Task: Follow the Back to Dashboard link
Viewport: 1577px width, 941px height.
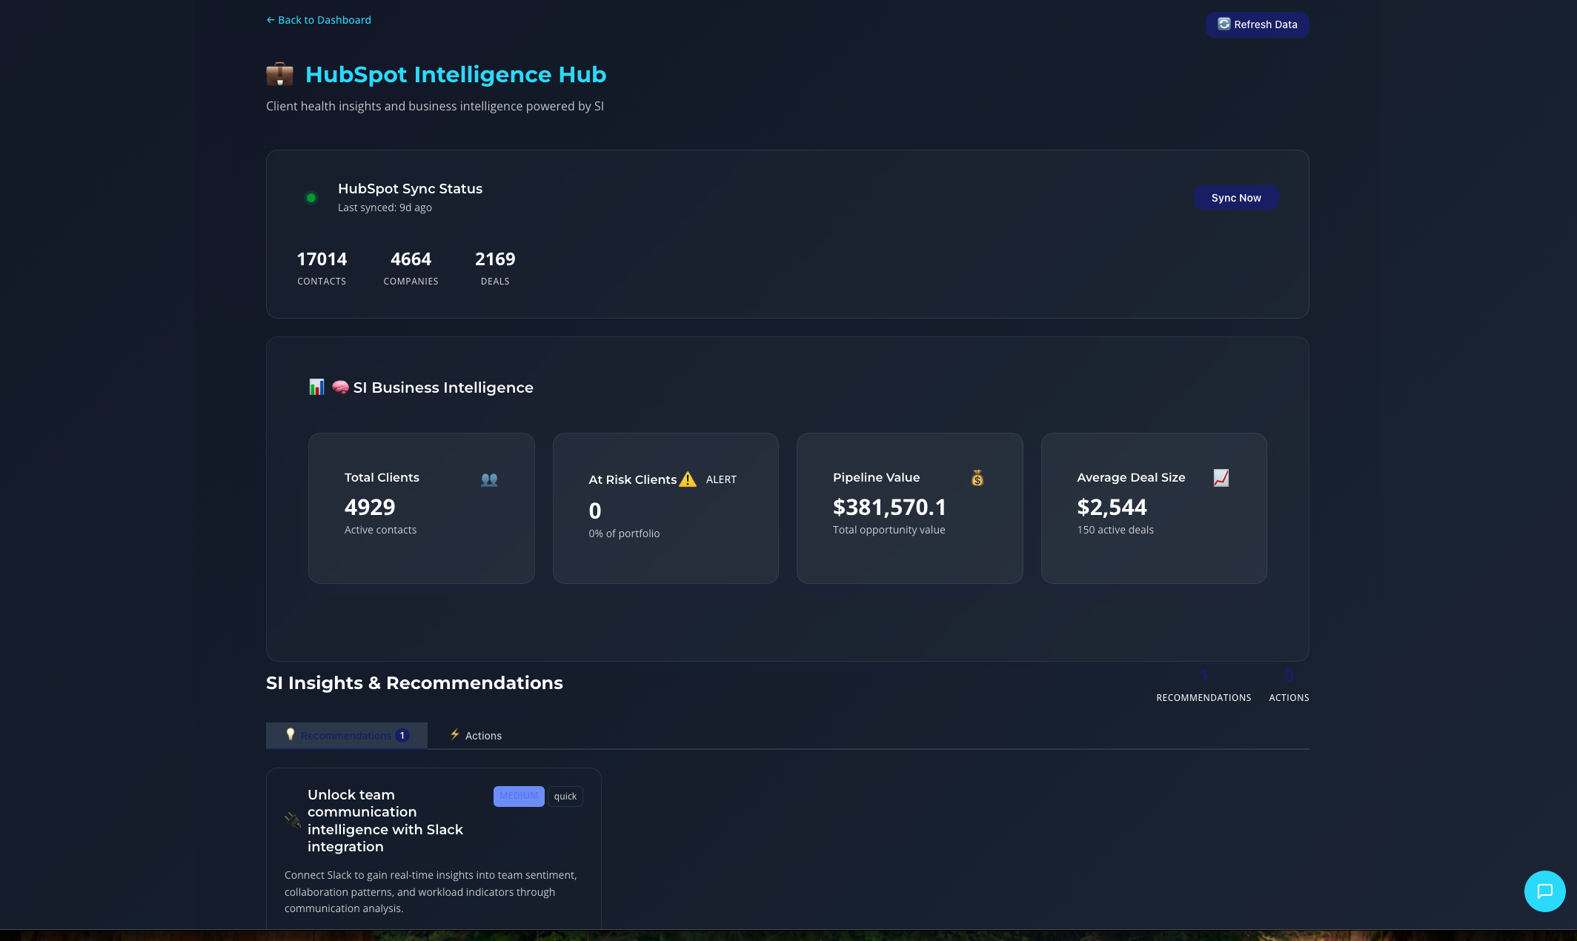Action: click(318, 20)
